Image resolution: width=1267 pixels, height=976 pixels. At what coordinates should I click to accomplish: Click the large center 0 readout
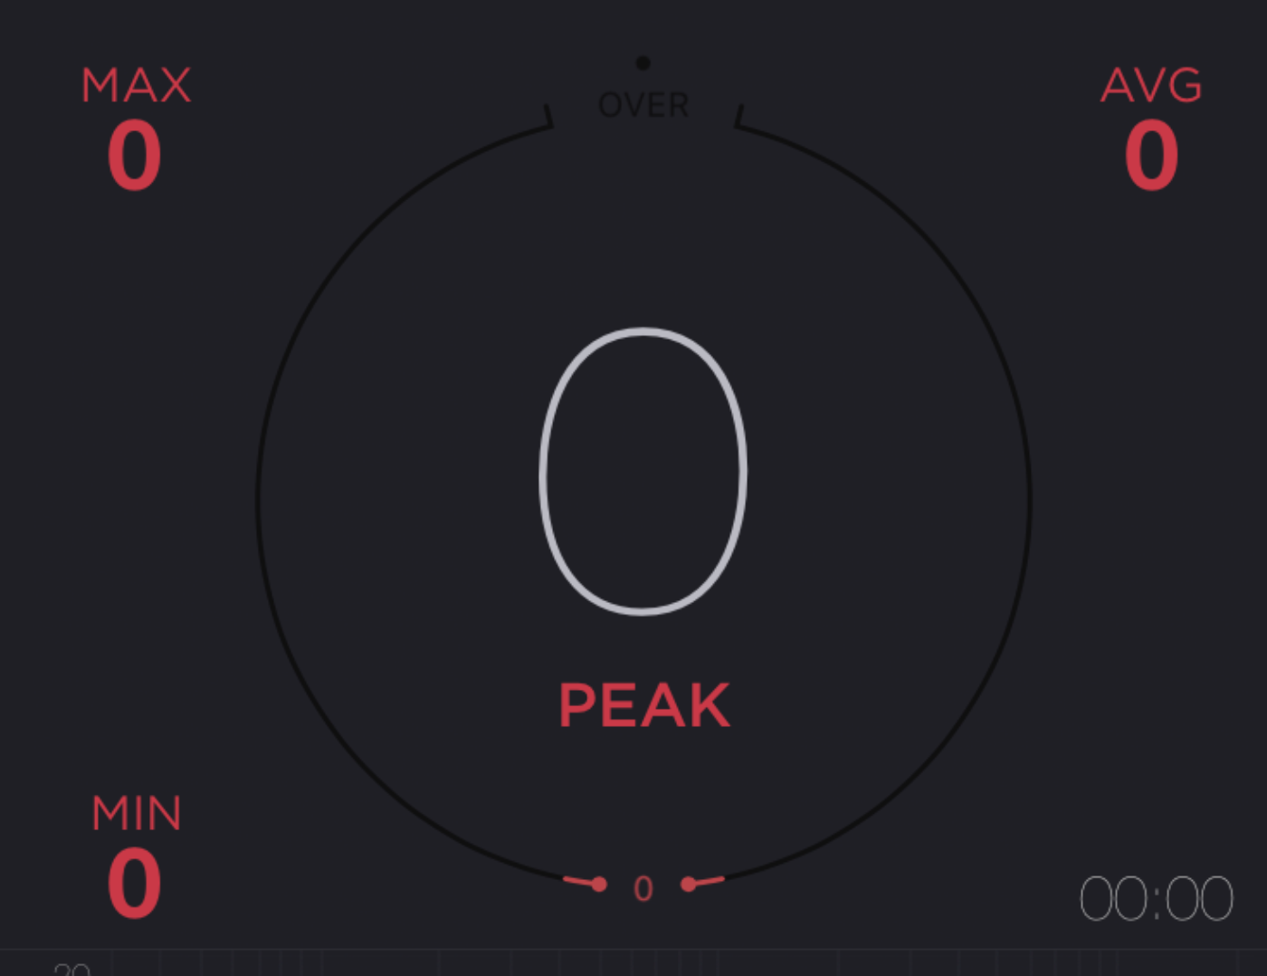point(643,471)
